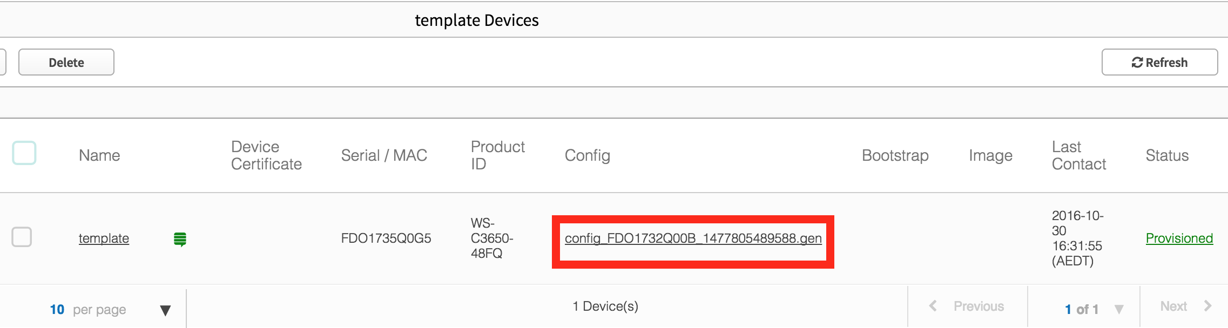Check the template device row checkbox
Viewport: 1228px width, 328px height.
pos(22,237)
